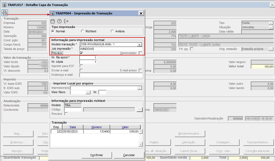Open the Impressora(s) dropdown
The width and height of the screenshot is (275, 161).
[140, 88]
